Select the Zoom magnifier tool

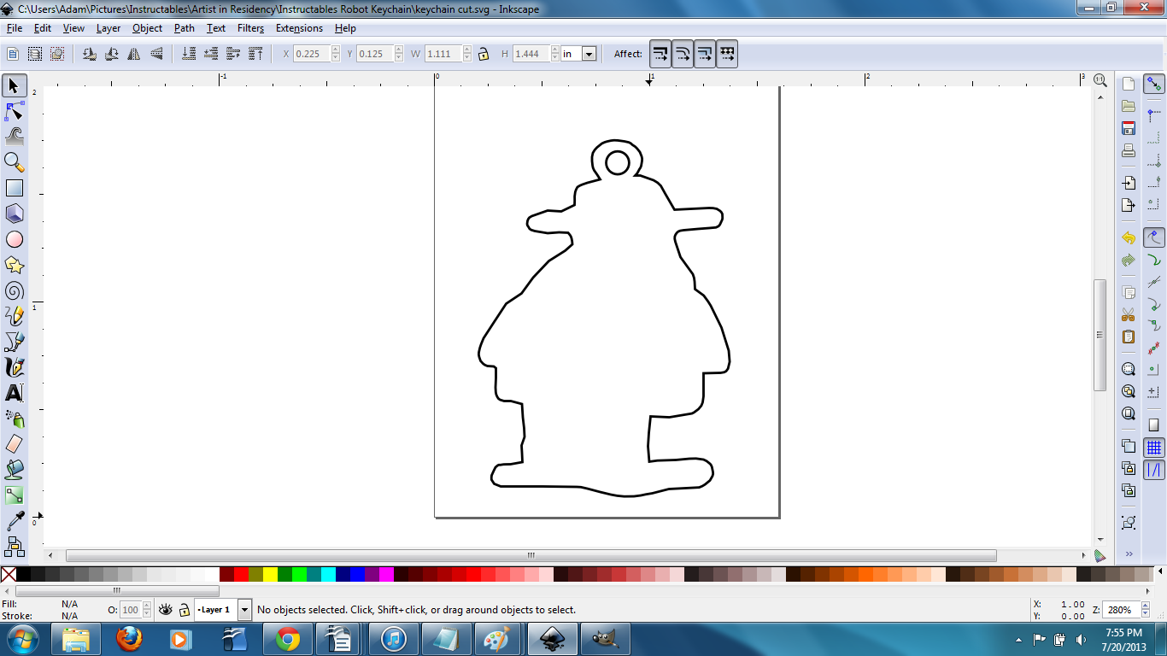(14, 162)
